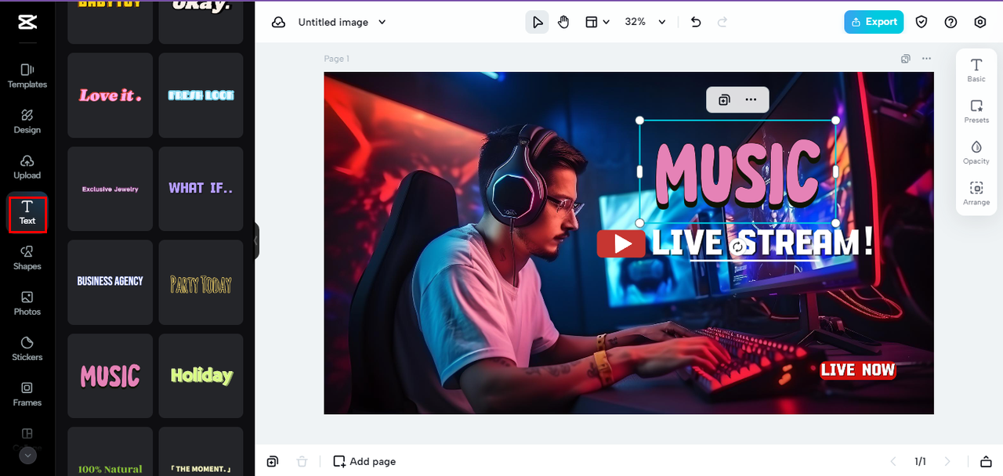
Task: Choose the 'THE MOMENT.' text preset
Action: tap(201, 452)
